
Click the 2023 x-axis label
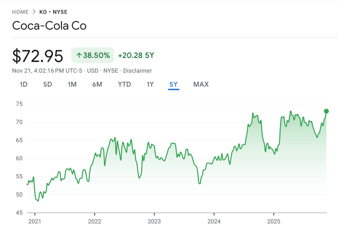154,222
